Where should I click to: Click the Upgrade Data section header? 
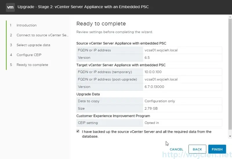pyautogui.click(x=88, y=94)
